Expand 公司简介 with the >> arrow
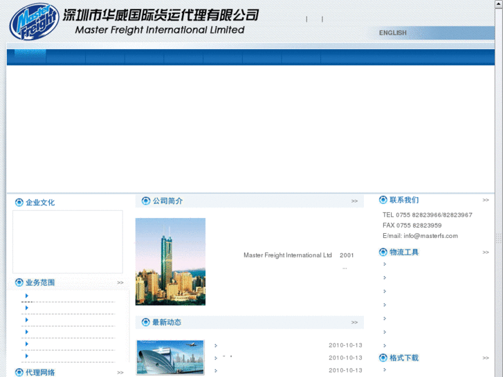Image resolution: width=503 pixels, height=377 pixels. click(x=354, y=201)
